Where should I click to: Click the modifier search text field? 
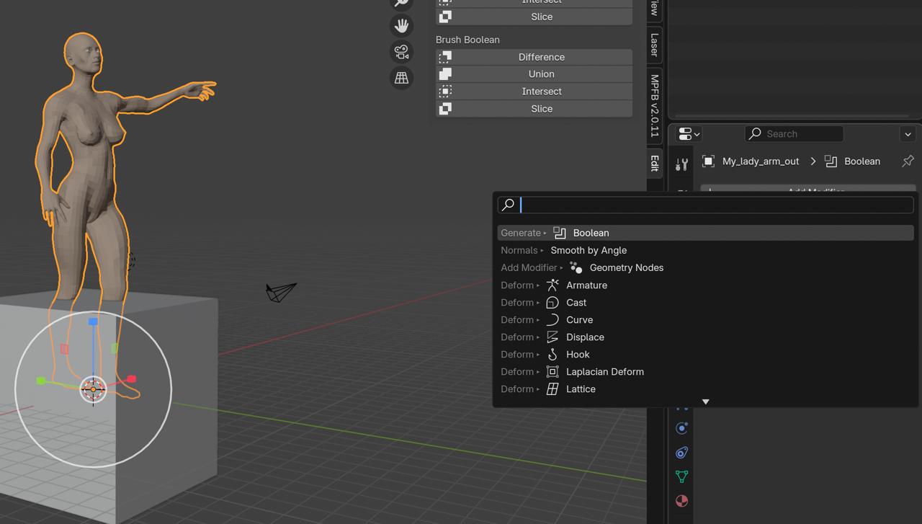pyautogui.click(x=716, y=205)
